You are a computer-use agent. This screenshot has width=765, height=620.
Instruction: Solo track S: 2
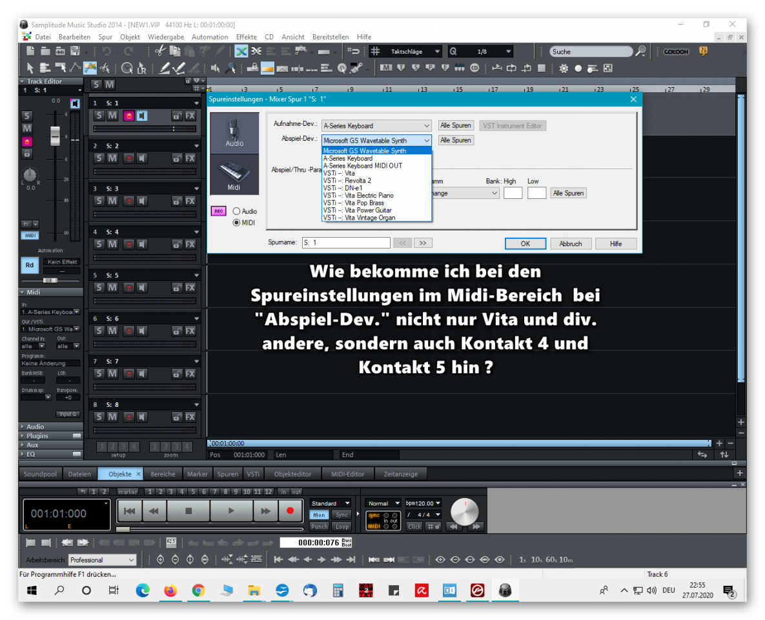point(99,158)
